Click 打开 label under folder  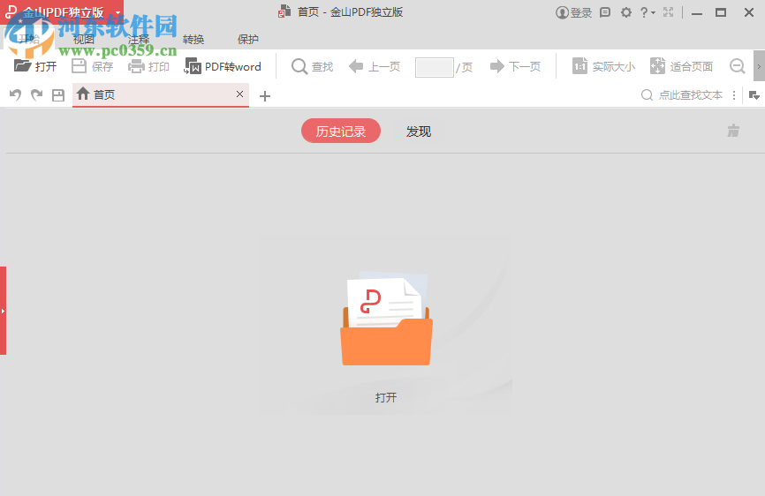click(x=386, y=397)
